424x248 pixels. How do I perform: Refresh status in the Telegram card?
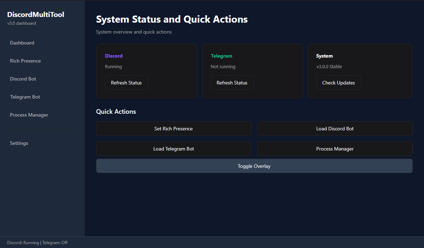click(x=232, y=83)
